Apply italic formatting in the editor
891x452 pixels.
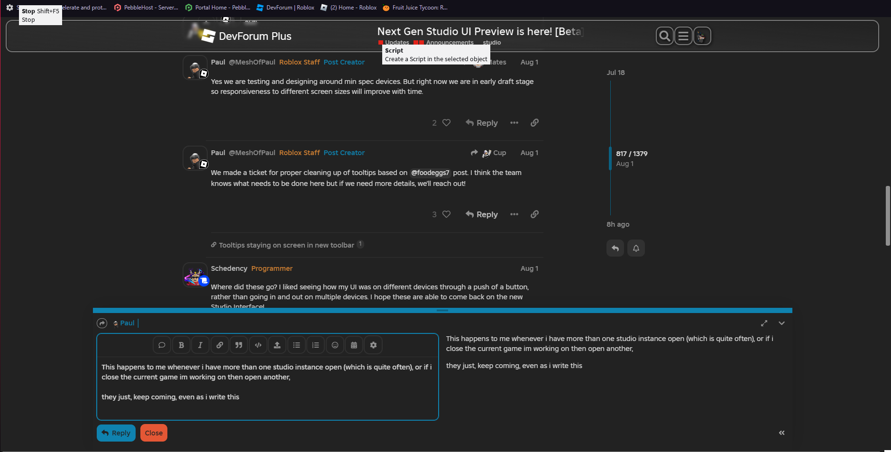pyautogui.click(x=200, y=345)
